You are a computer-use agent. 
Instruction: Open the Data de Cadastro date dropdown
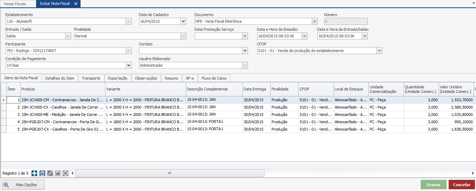pos(183,21)
